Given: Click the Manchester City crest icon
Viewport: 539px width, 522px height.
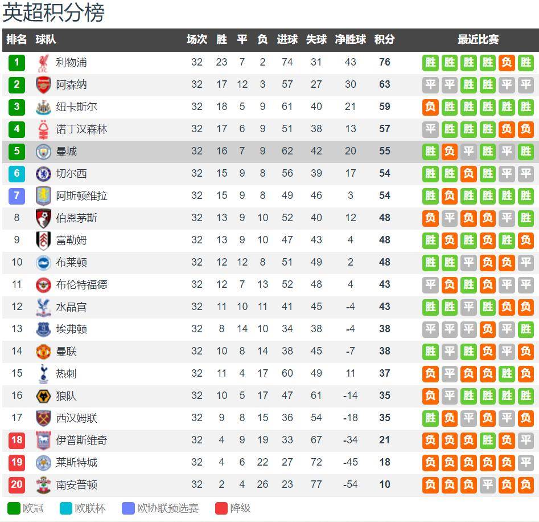Looking at the screenshot, I should point(43,152).
